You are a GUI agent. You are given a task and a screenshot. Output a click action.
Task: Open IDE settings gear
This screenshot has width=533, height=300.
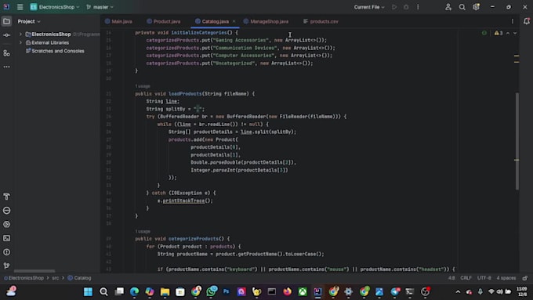click(476, 7)
